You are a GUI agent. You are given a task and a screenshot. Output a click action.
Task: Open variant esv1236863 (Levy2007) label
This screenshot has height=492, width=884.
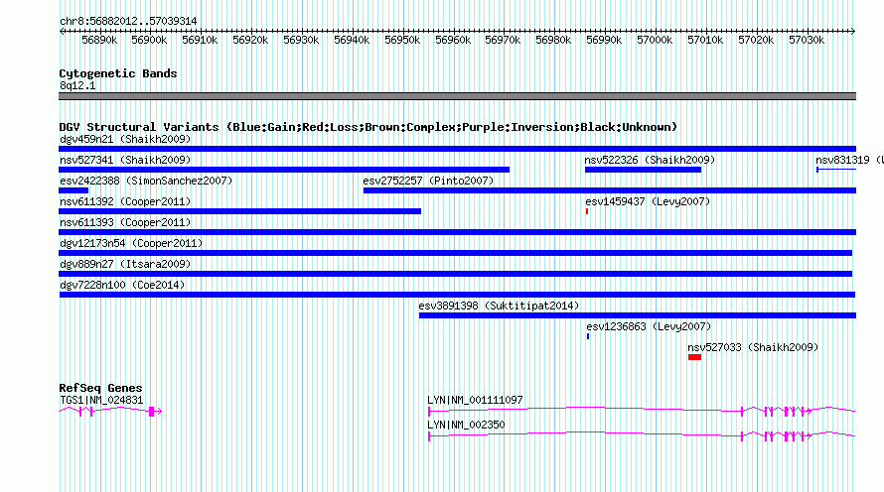[x=649, y=326]
